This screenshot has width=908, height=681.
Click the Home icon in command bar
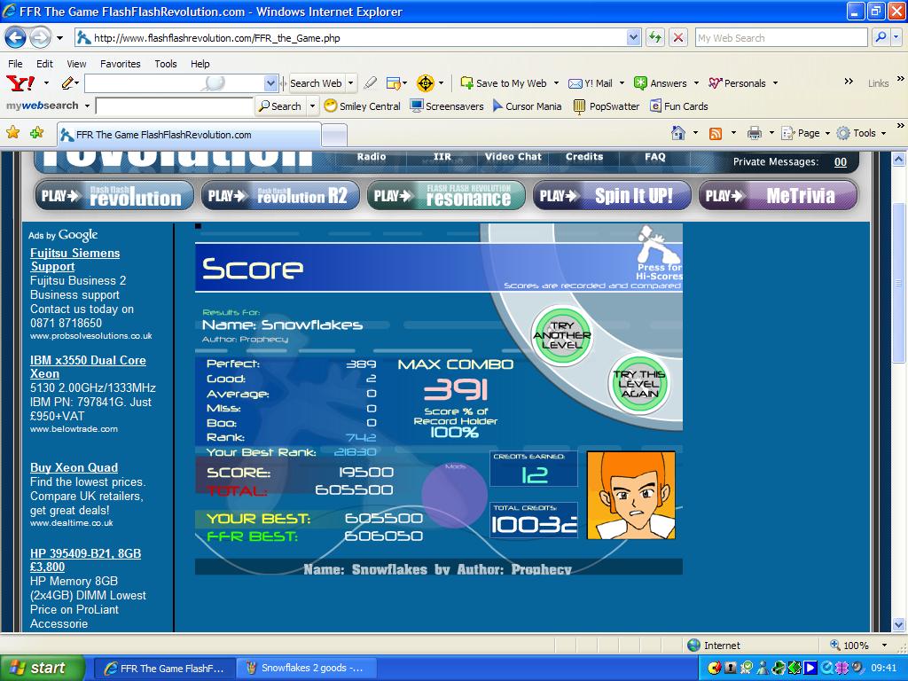pyautogui.click(x=677, y=133)
